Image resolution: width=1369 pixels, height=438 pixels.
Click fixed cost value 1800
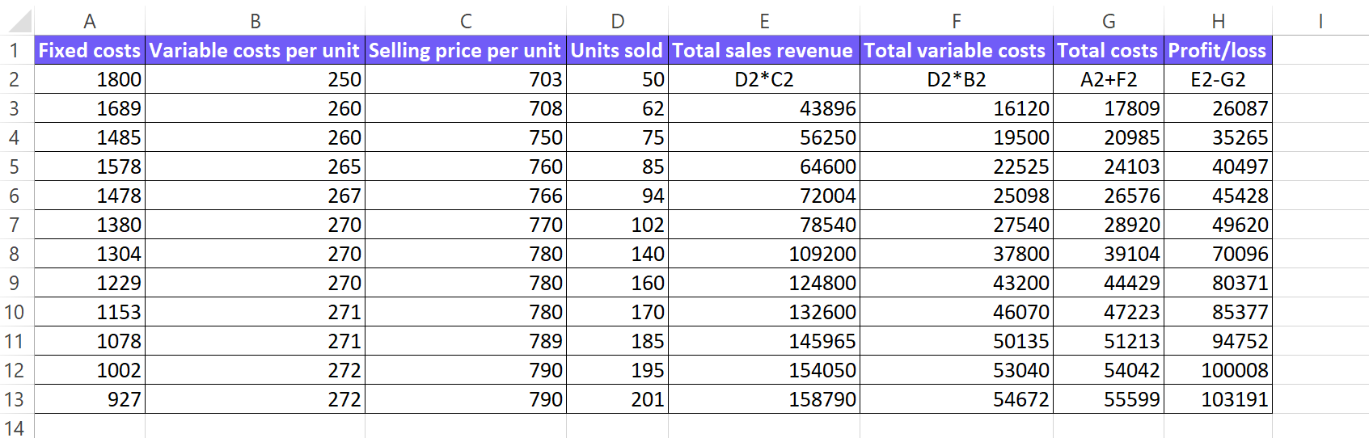point(90,79)
